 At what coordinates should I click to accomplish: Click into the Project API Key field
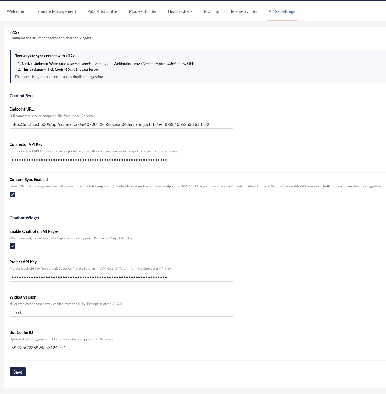tap(121, 277)
